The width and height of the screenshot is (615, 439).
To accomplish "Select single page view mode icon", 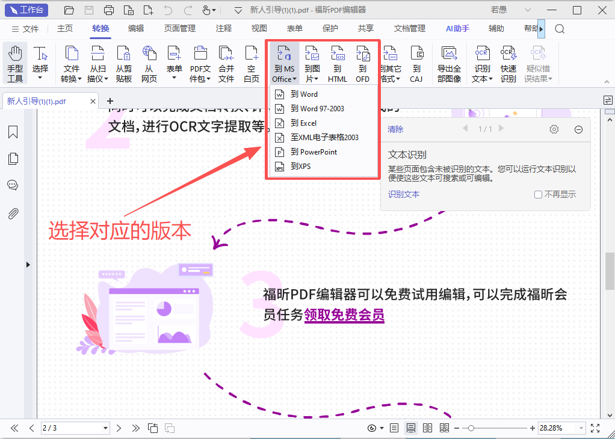I will pyautogui.click(x=394, y=428).
